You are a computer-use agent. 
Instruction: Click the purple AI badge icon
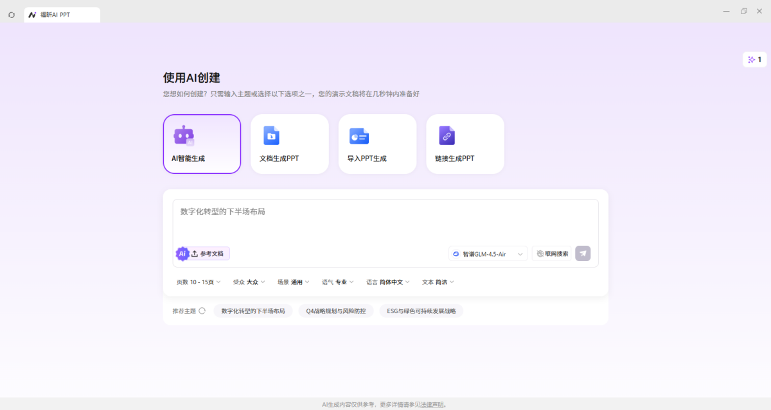point(182,253)
